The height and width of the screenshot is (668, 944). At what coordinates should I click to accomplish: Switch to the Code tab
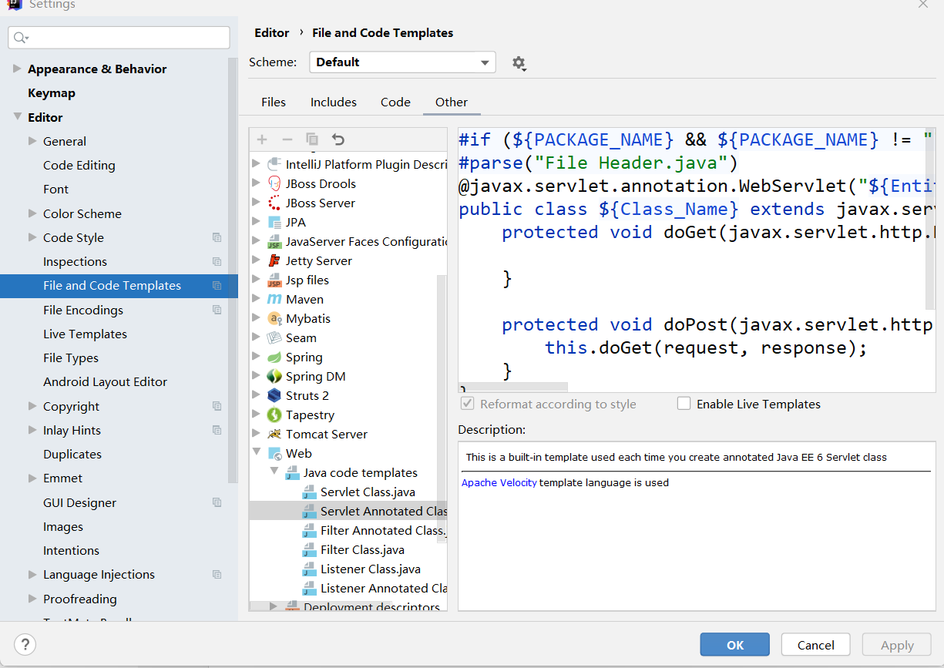coord(395,102)
